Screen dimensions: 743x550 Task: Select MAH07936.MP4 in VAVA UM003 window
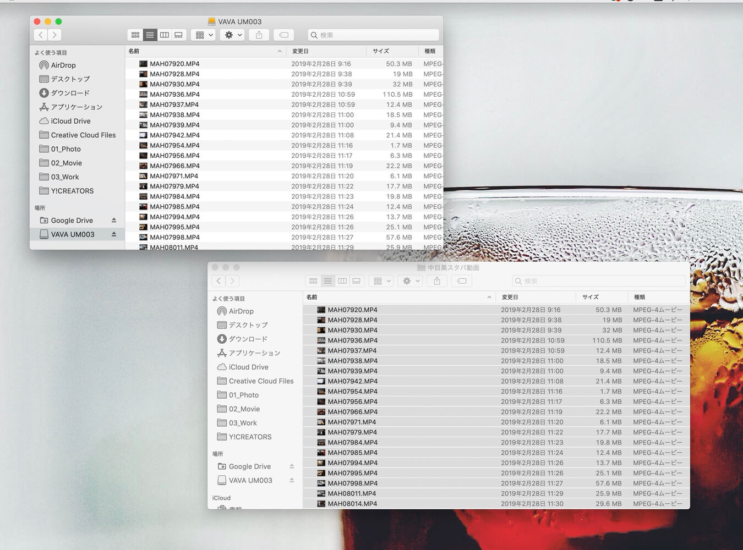point(284,95)
